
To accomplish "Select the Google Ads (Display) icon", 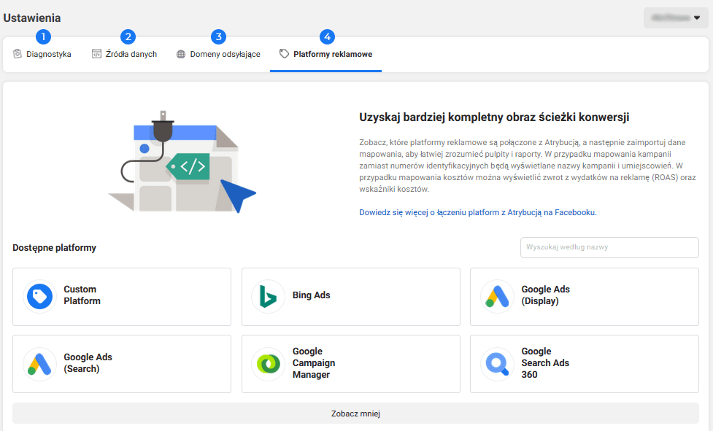I will point(497,296).
